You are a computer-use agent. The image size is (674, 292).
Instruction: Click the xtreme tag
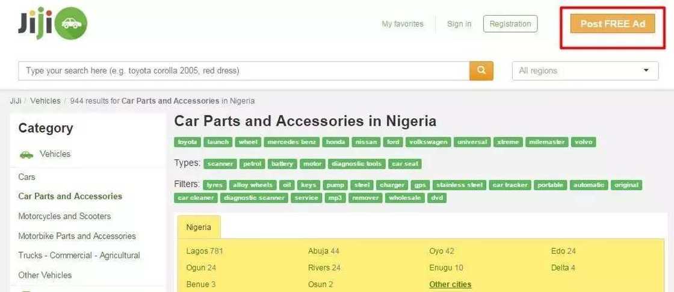(x=508, y=142)
